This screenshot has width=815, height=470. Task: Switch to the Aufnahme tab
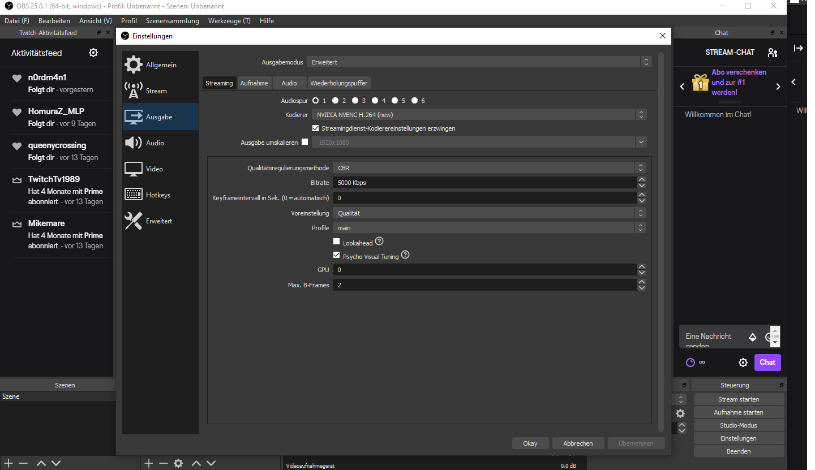[254, 83]
